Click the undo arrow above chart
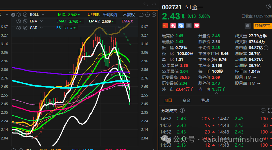 tap(146, 4)
